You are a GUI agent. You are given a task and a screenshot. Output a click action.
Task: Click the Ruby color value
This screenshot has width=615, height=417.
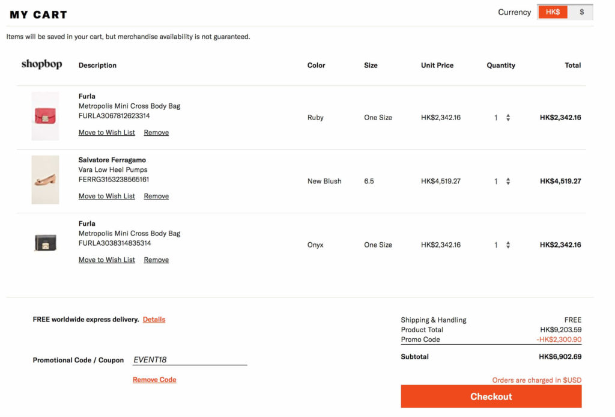pos(315,118)
